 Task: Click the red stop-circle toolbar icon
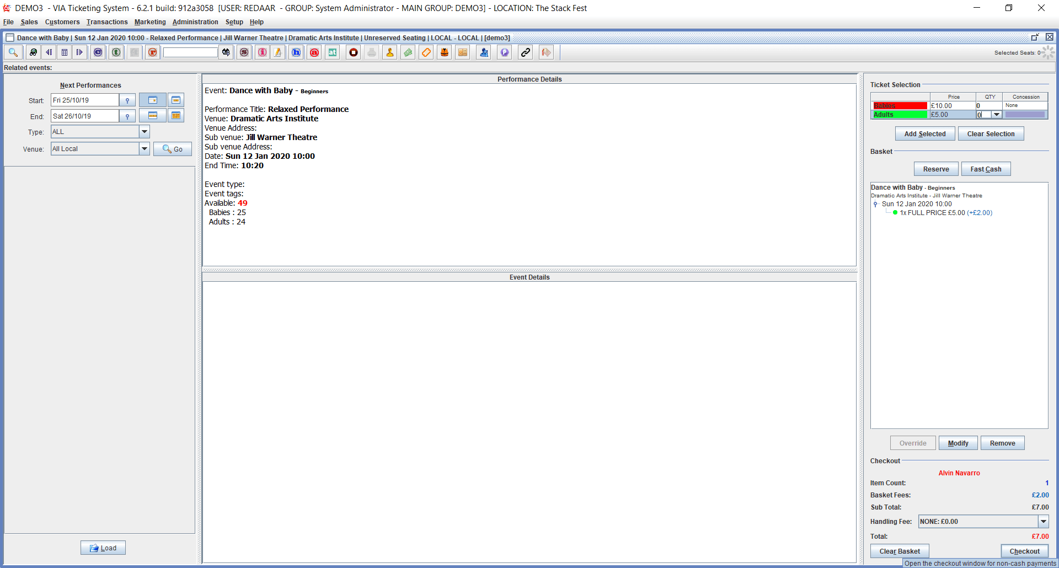pyautogui.click(x=354, y=52)
